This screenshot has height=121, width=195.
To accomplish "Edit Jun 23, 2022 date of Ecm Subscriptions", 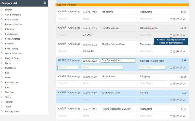I will [x=90, y=61].
